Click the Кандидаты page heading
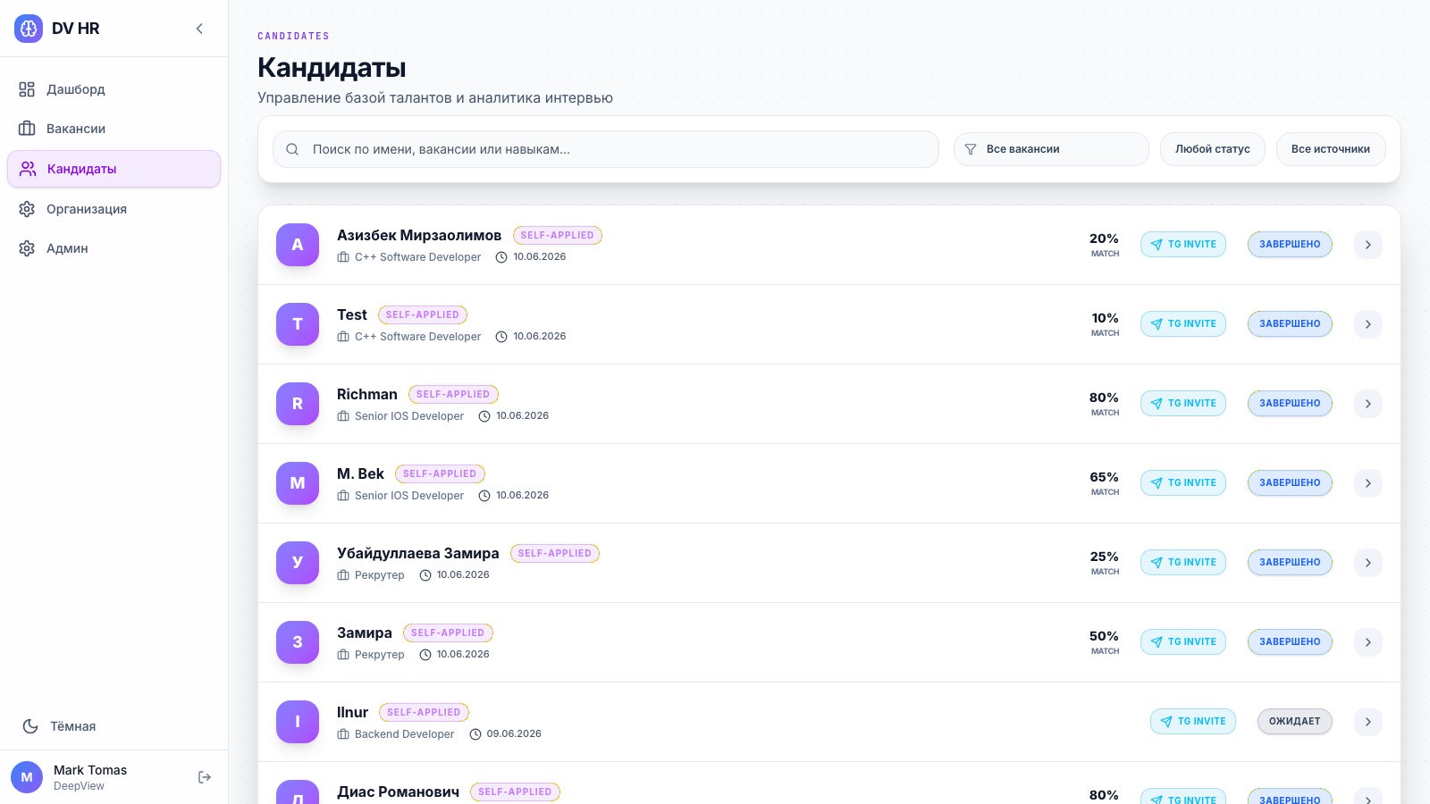Viewport: 1430px width, 804px height. tap(332, 68)
